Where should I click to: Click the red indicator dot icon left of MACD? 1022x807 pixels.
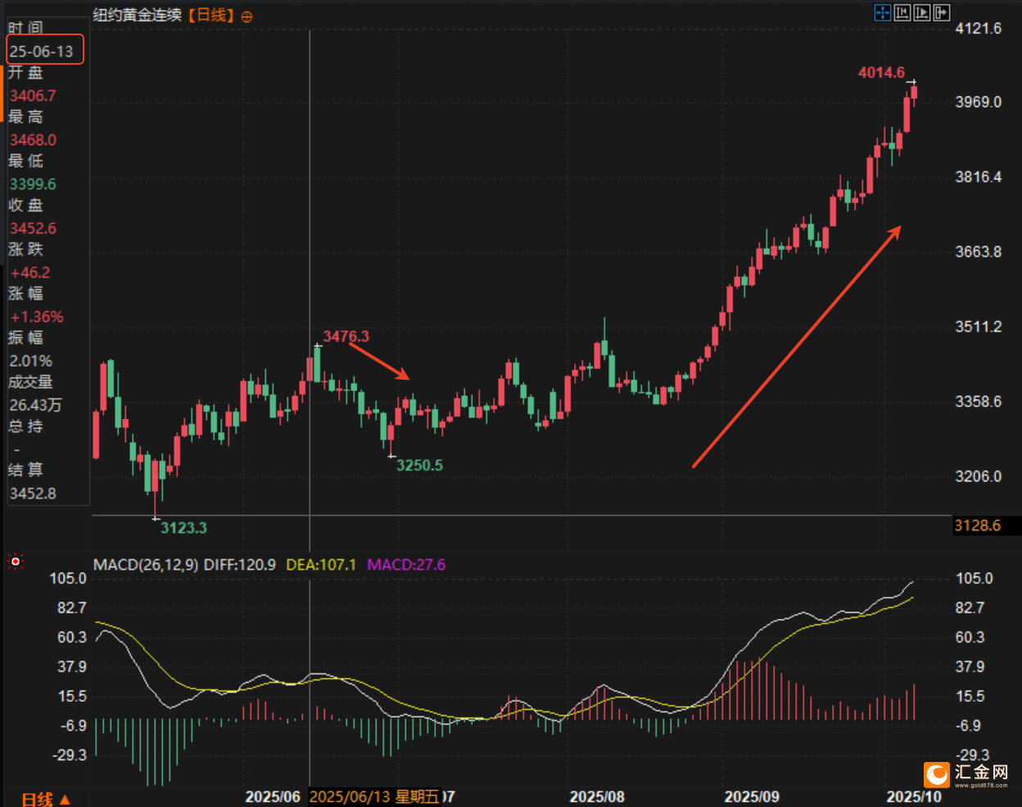point(15,561)
